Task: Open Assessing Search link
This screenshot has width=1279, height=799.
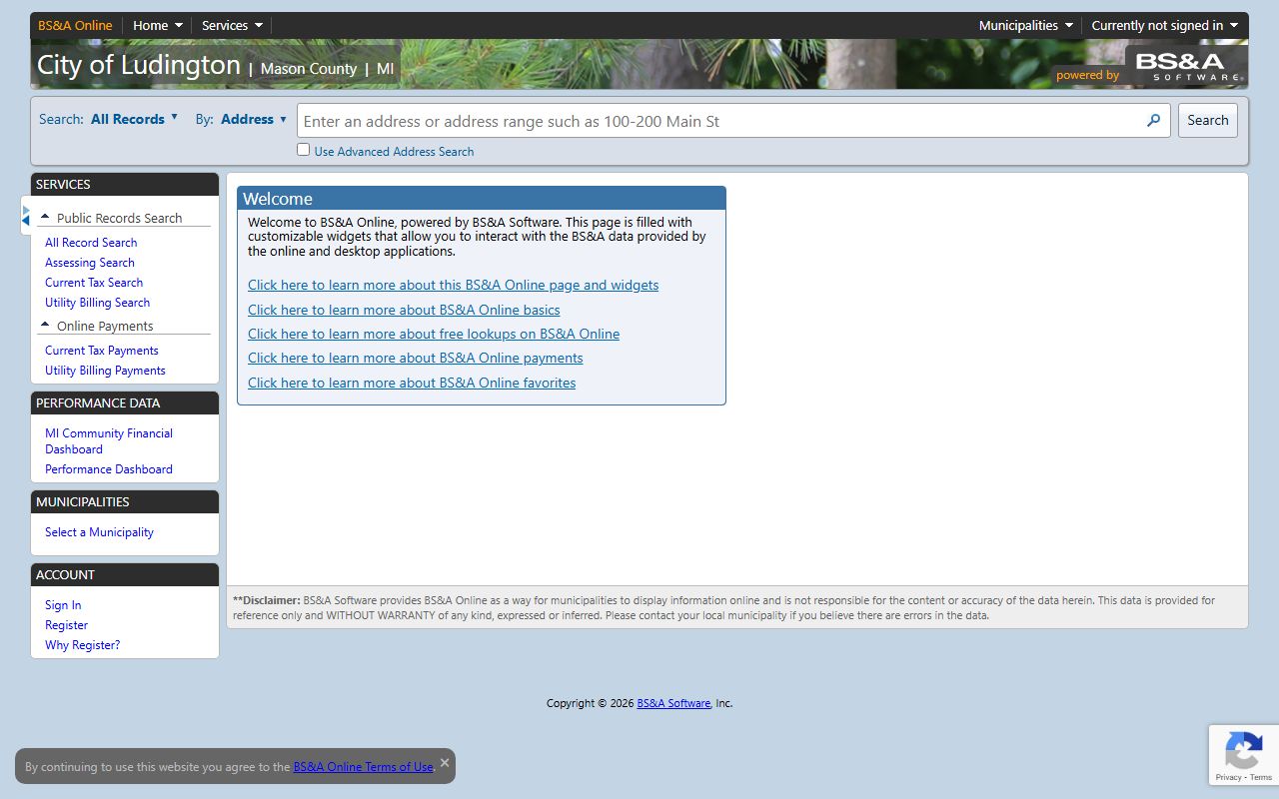Action: [x=89, y=263]
